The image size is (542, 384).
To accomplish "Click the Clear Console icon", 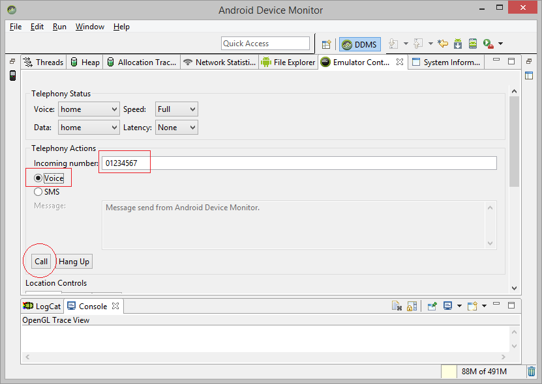I will pos(397,306).
